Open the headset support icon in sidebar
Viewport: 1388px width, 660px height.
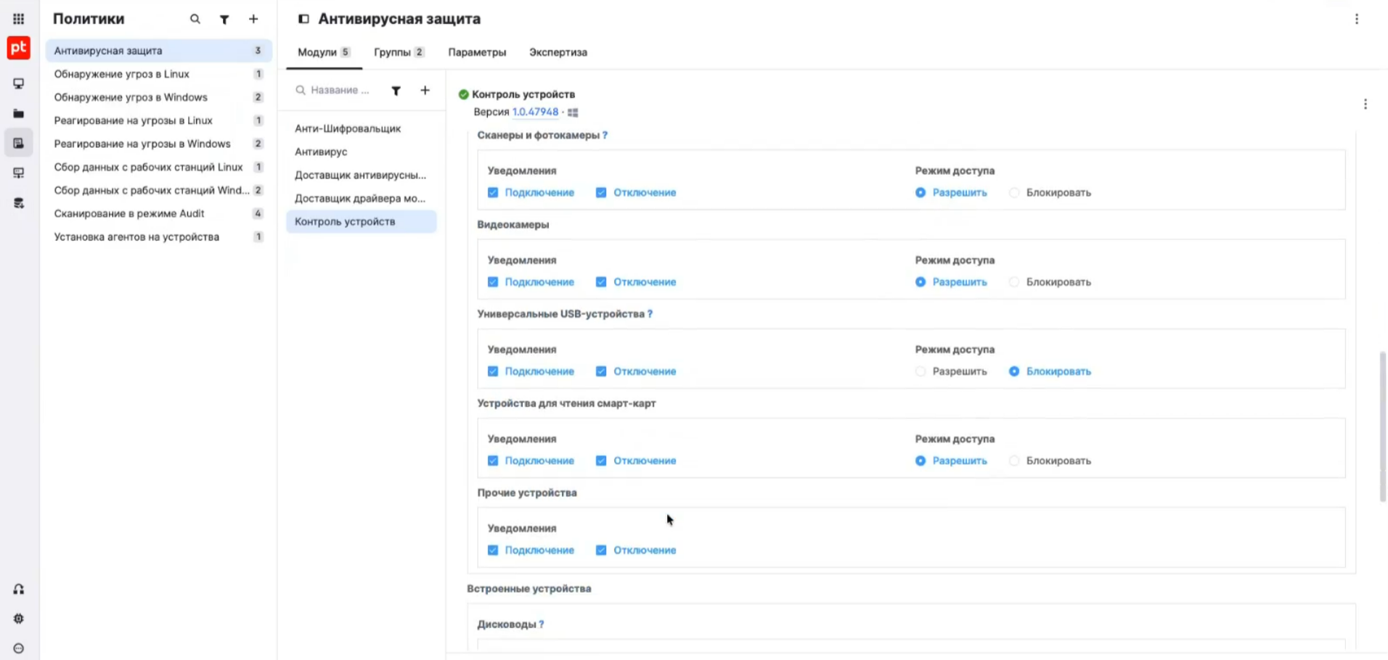pos(19,590)
